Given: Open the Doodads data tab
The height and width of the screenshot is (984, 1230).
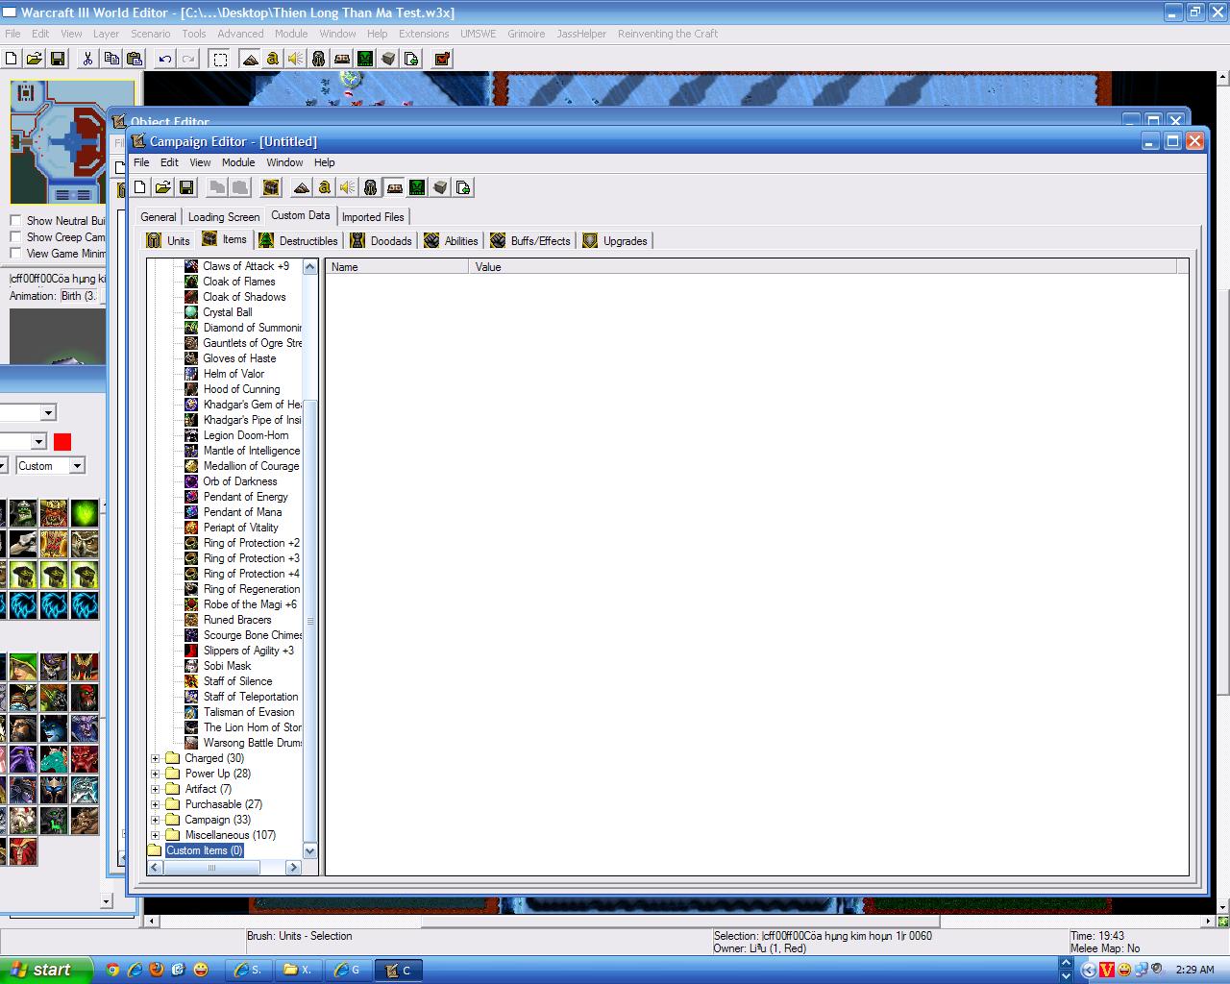Looking at the screenshot, I should pos(381,241).
